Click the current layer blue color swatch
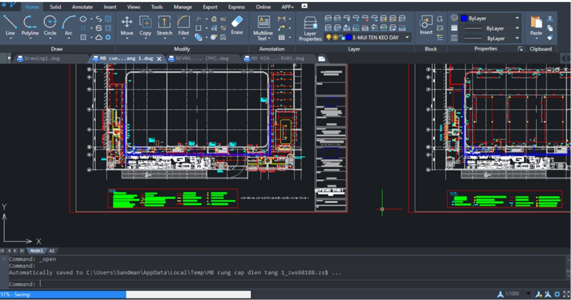 coord(349,37)
